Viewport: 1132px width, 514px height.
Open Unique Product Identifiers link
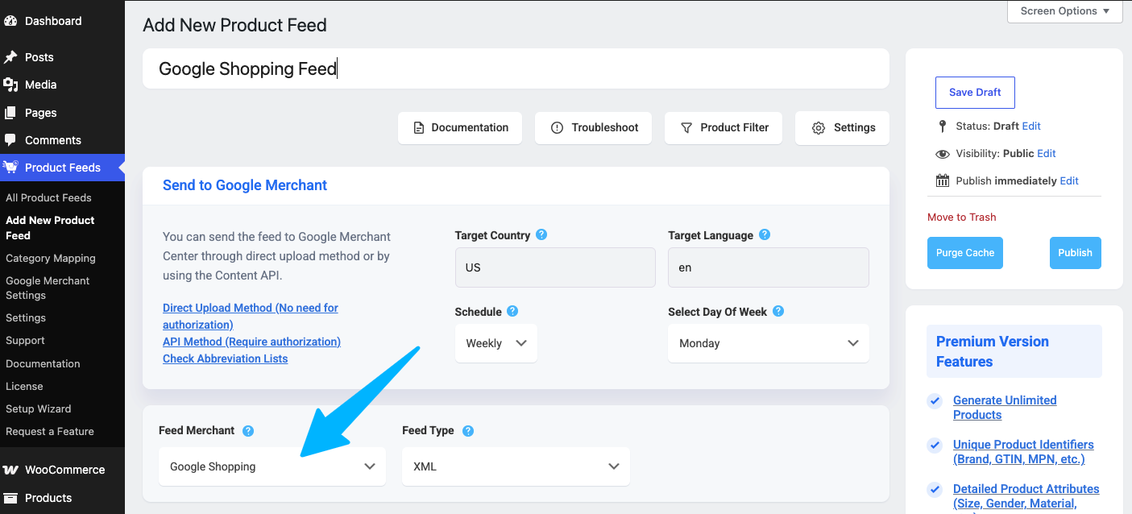coord(1023,452)
